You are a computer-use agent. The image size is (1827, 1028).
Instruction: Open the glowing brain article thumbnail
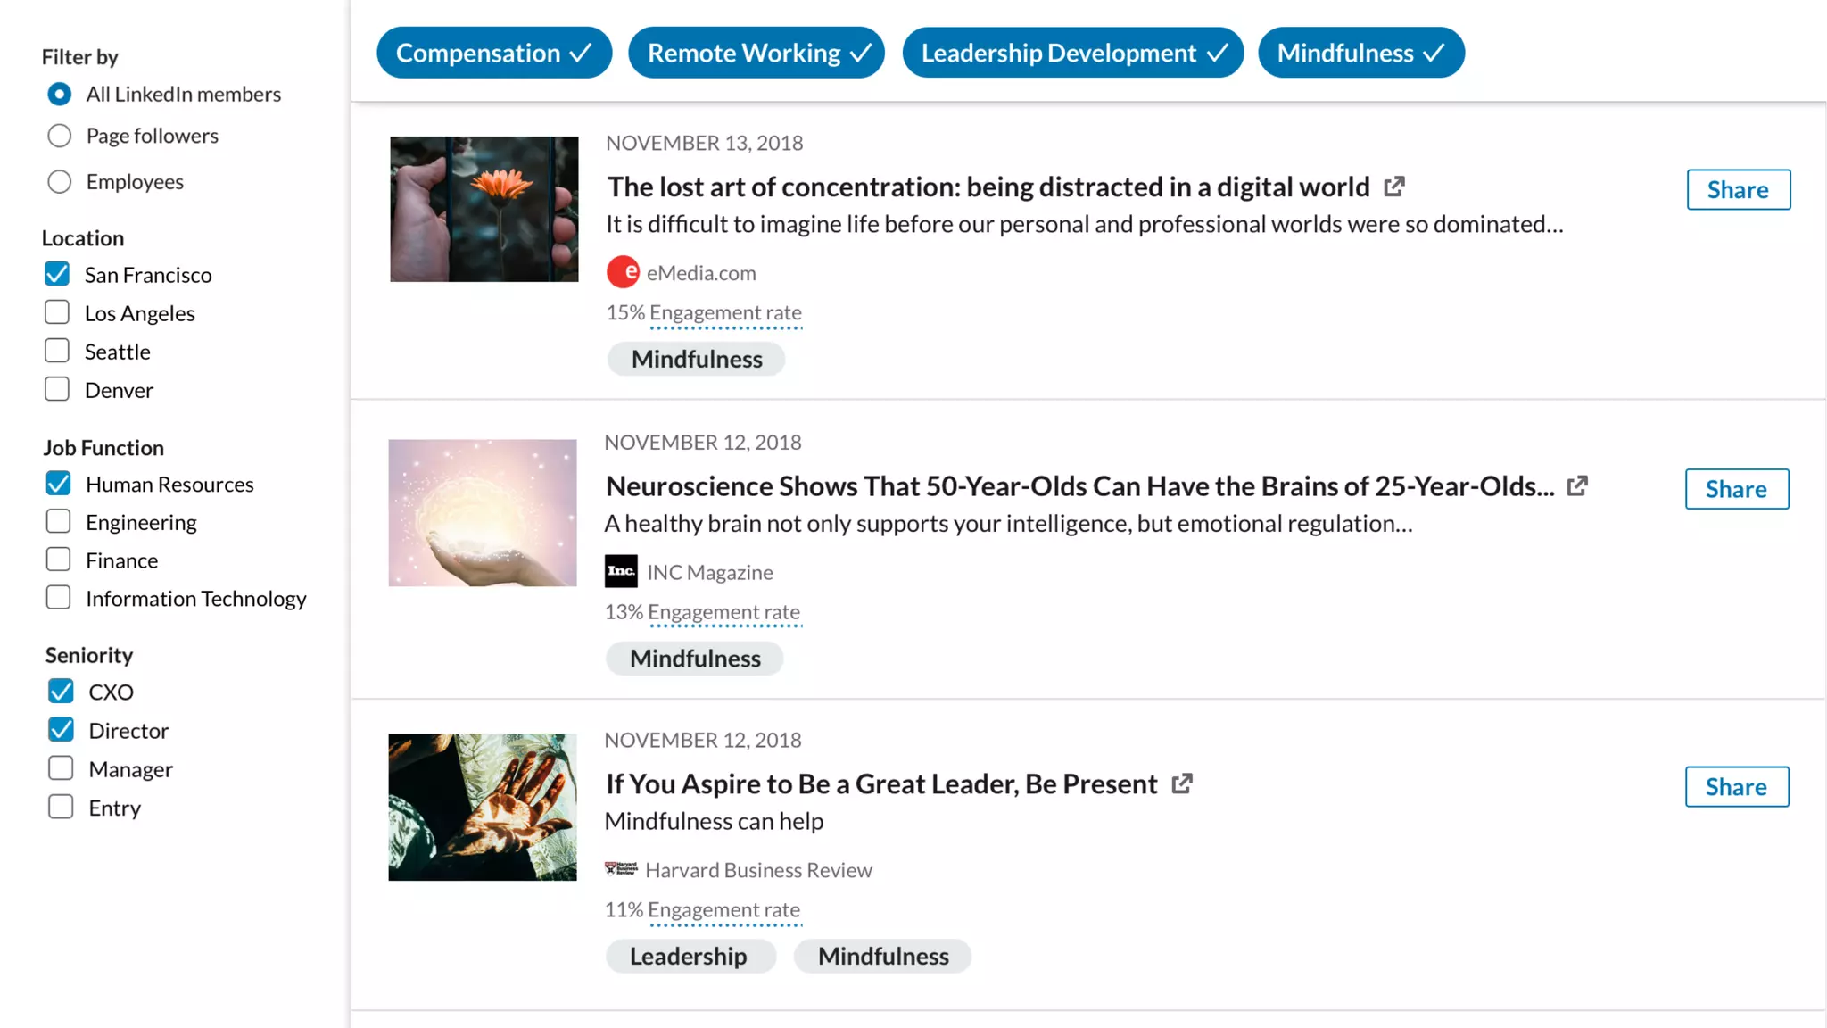[483, 512]
